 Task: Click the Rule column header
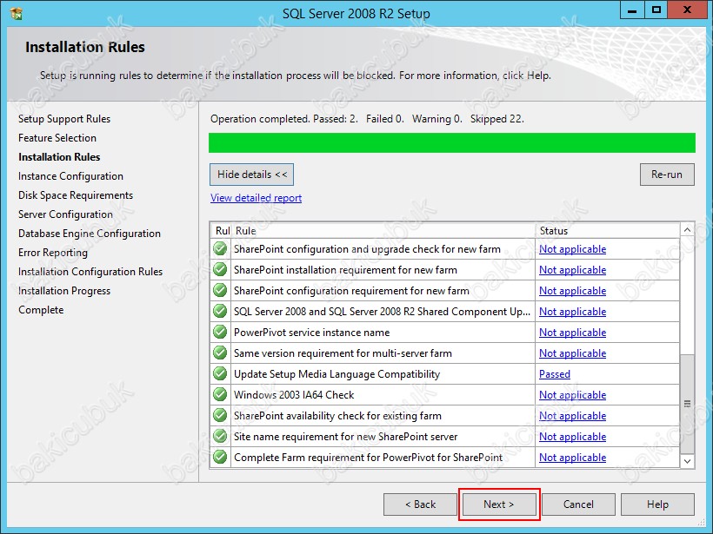(383, 231)
